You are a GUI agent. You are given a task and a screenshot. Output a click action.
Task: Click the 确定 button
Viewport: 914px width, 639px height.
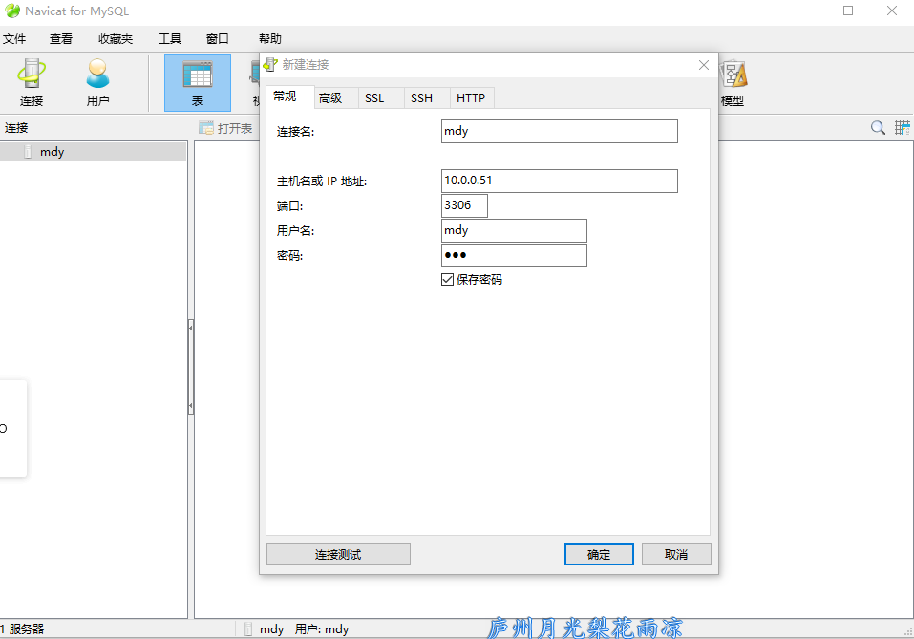(599, 554)
